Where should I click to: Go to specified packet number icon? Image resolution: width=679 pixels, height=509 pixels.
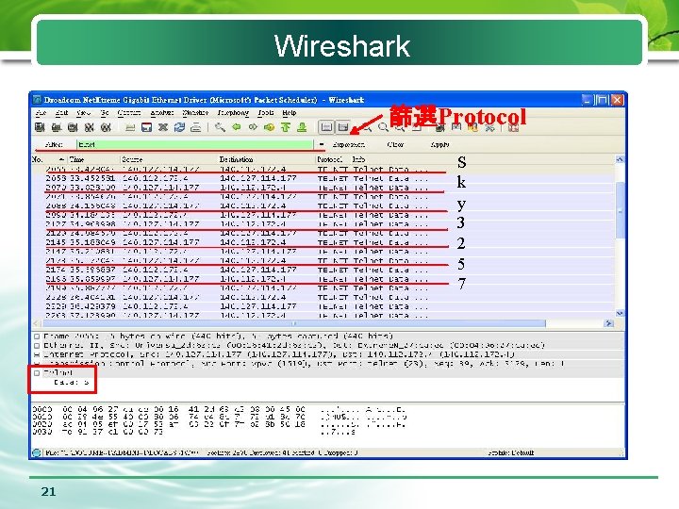click(x=269, y=127)
